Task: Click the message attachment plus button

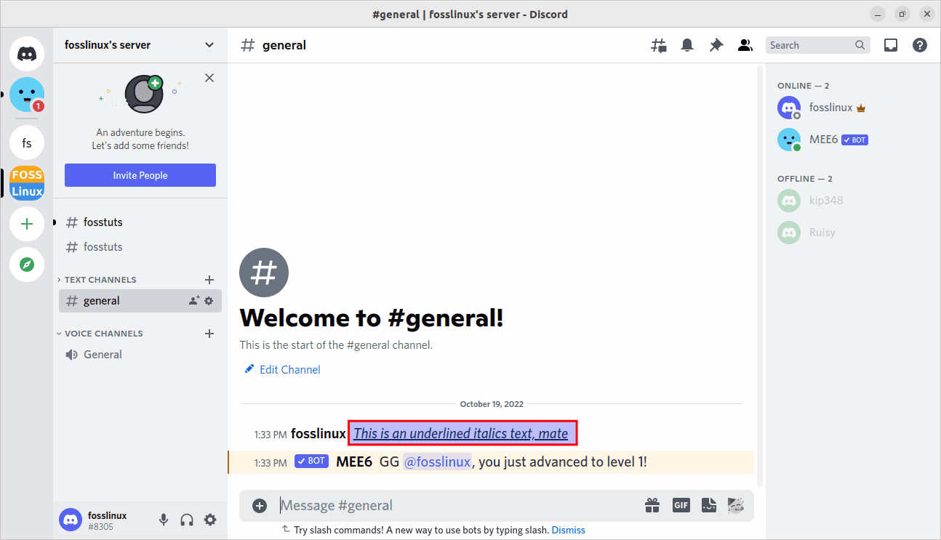Action: (260, 506)
